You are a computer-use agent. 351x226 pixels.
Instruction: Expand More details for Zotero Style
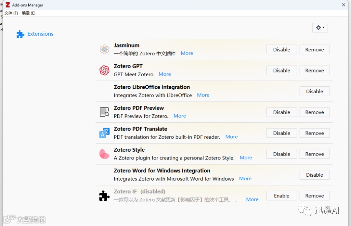(x=246, y=157)
